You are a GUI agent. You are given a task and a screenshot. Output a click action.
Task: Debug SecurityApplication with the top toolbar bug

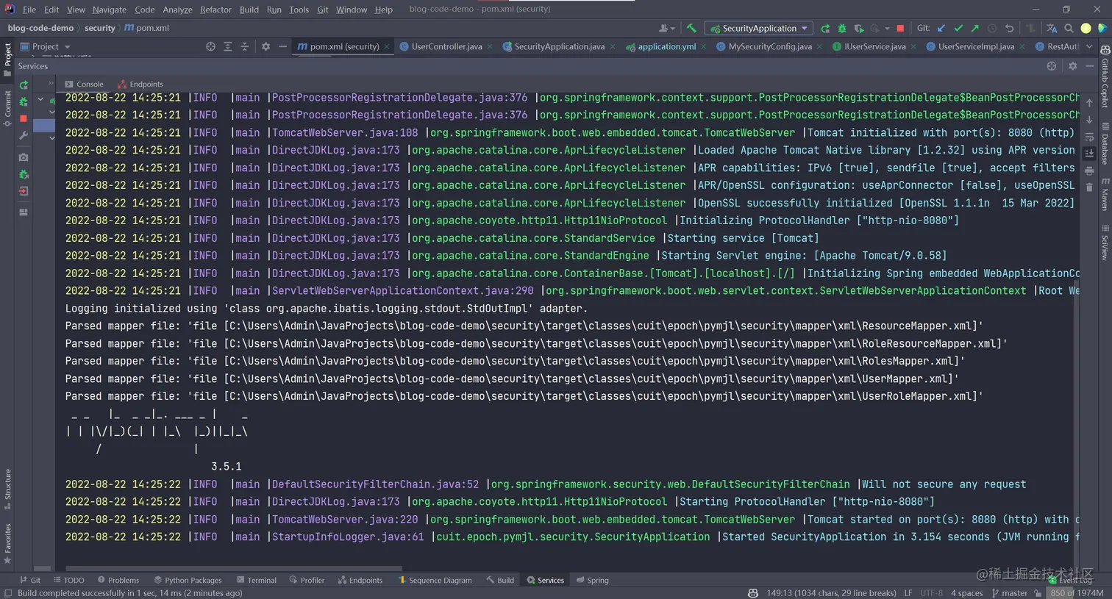tap(842, 28)
